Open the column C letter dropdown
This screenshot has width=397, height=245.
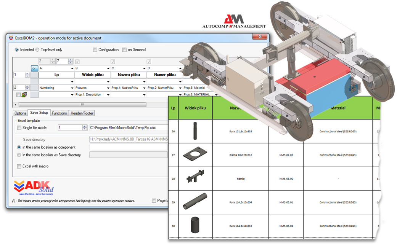tap(144, 68)
